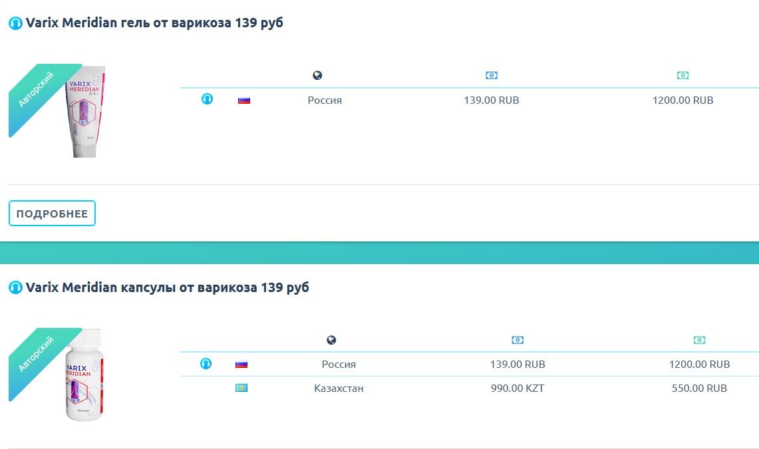
Task: Click headset icon beside gel offer title
Action: tap(15, 23)
